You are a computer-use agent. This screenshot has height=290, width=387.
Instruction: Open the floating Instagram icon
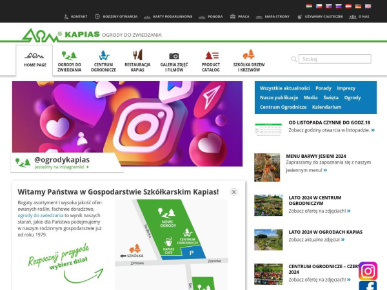368,271
